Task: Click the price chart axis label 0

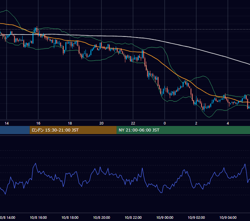Action: 165,123
